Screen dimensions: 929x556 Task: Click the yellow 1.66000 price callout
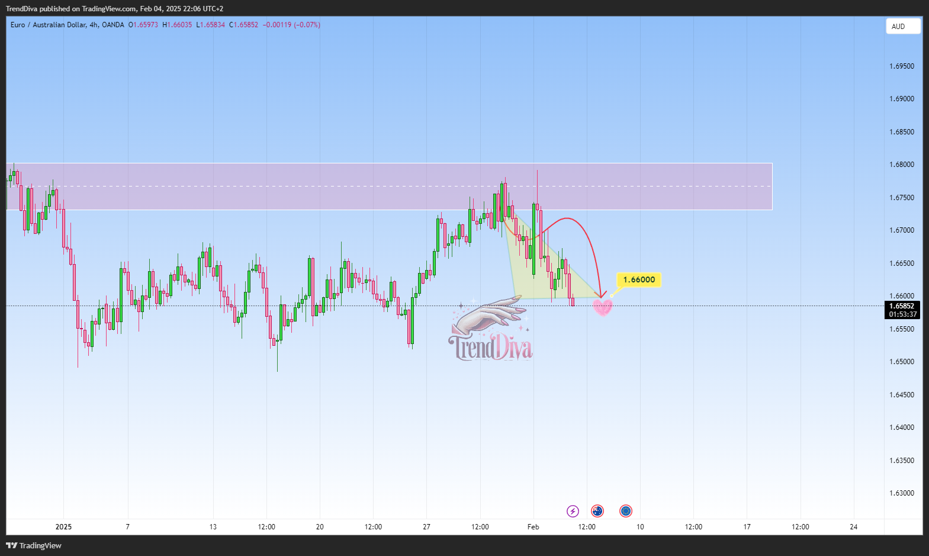point(639,279)
